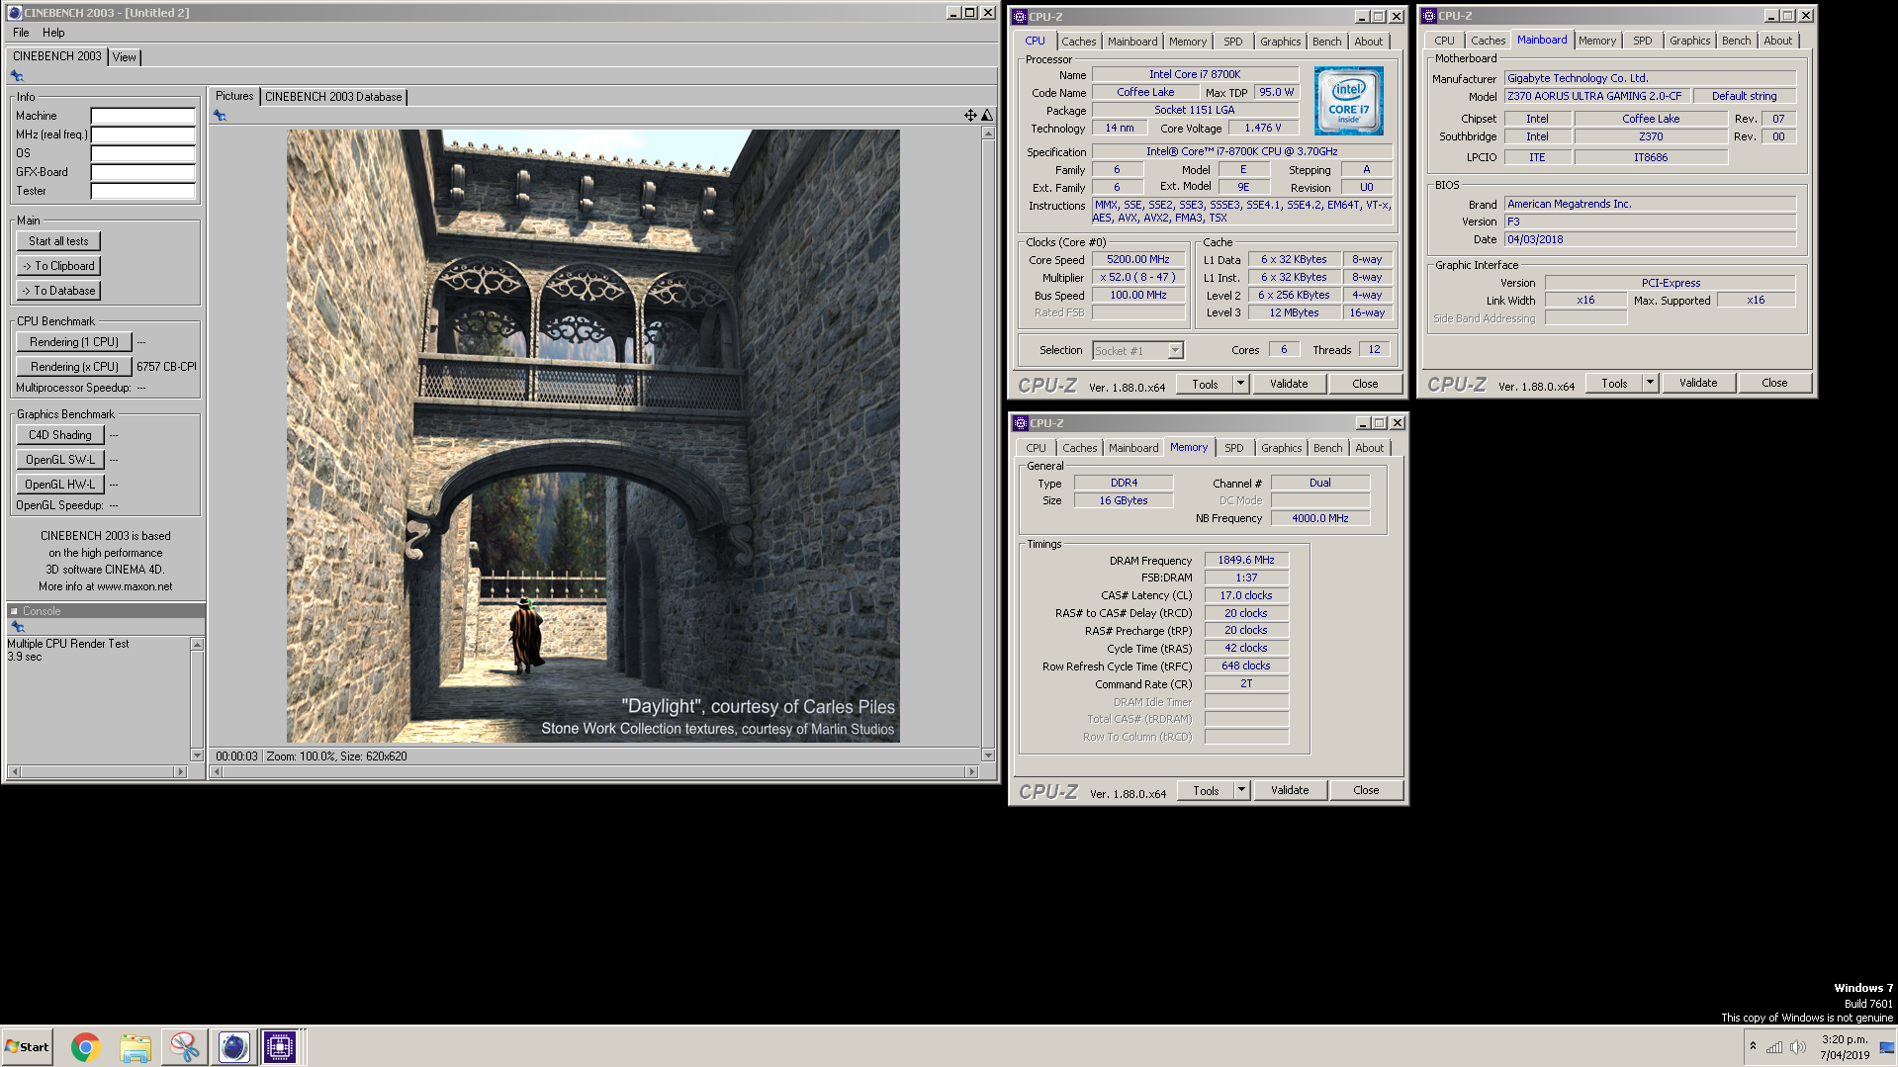Switch to the View tab in CINEBENCH

point(125,57)
